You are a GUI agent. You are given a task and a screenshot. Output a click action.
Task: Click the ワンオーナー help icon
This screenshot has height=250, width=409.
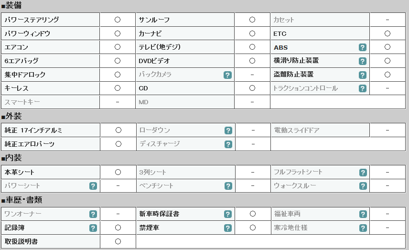[93, 214]
